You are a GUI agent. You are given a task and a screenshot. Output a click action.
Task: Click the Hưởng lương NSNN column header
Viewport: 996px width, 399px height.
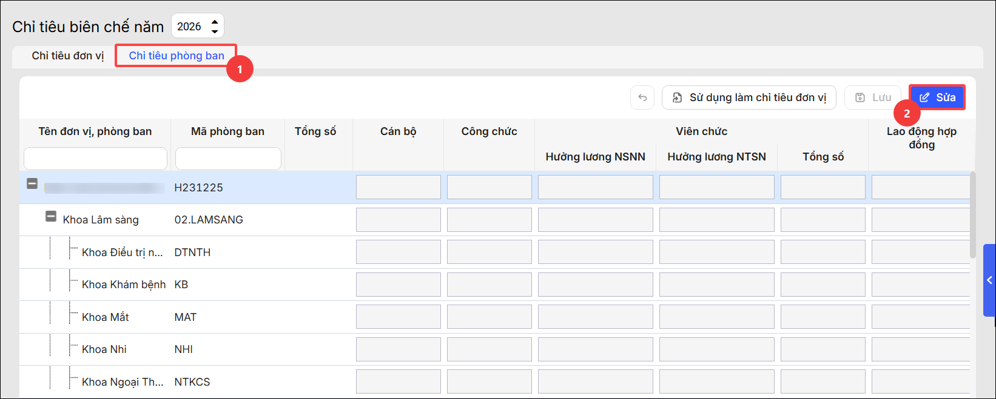[596, 157]
